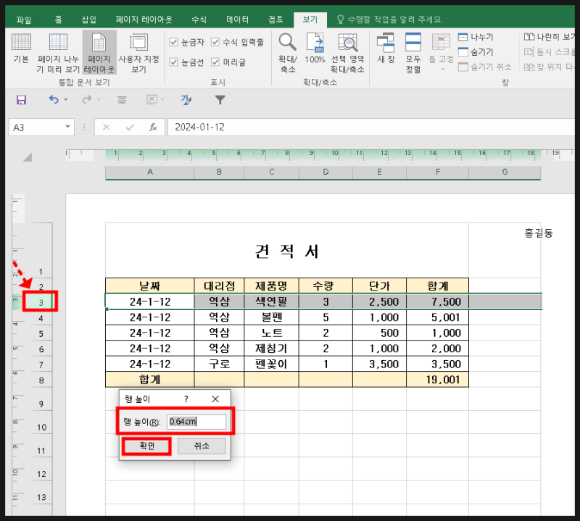Click the Insert Function fx icon

tap(153, 128)
